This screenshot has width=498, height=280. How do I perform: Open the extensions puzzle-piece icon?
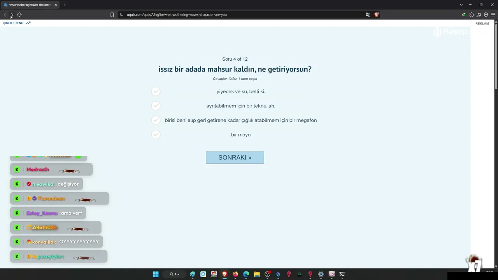coord(472,15)
